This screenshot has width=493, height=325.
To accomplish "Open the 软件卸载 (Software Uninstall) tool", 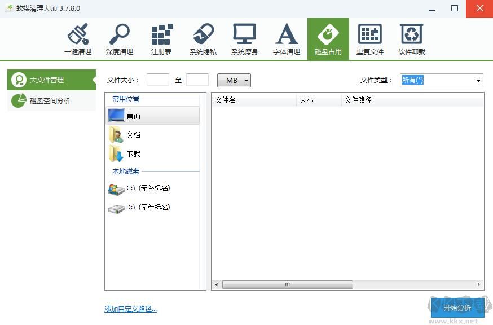I will (x=411, y=38).
